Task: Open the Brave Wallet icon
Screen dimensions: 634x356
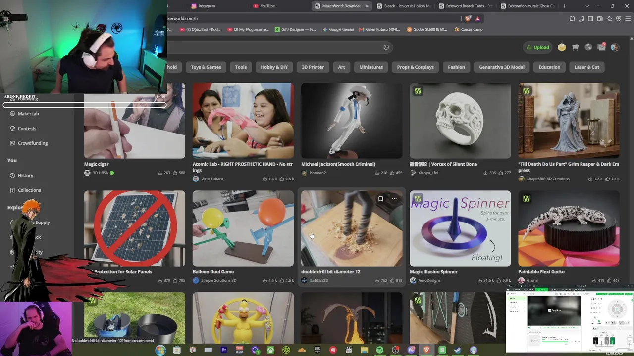Action: [600, 19]
